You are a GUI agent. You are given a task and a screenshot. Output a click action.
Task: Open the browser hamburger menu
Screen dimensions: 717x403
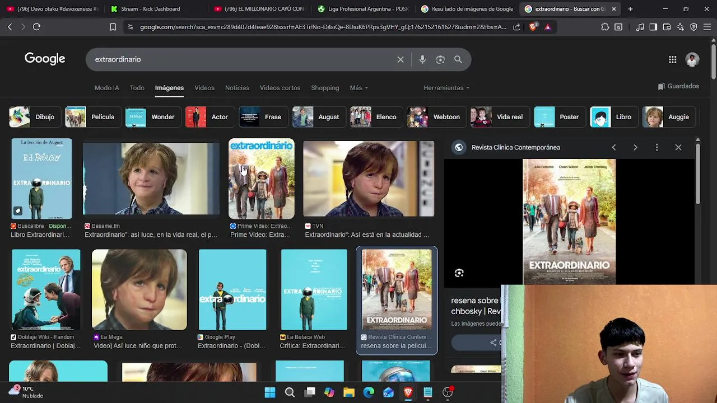pyautogui.click(x=707, y=27)
